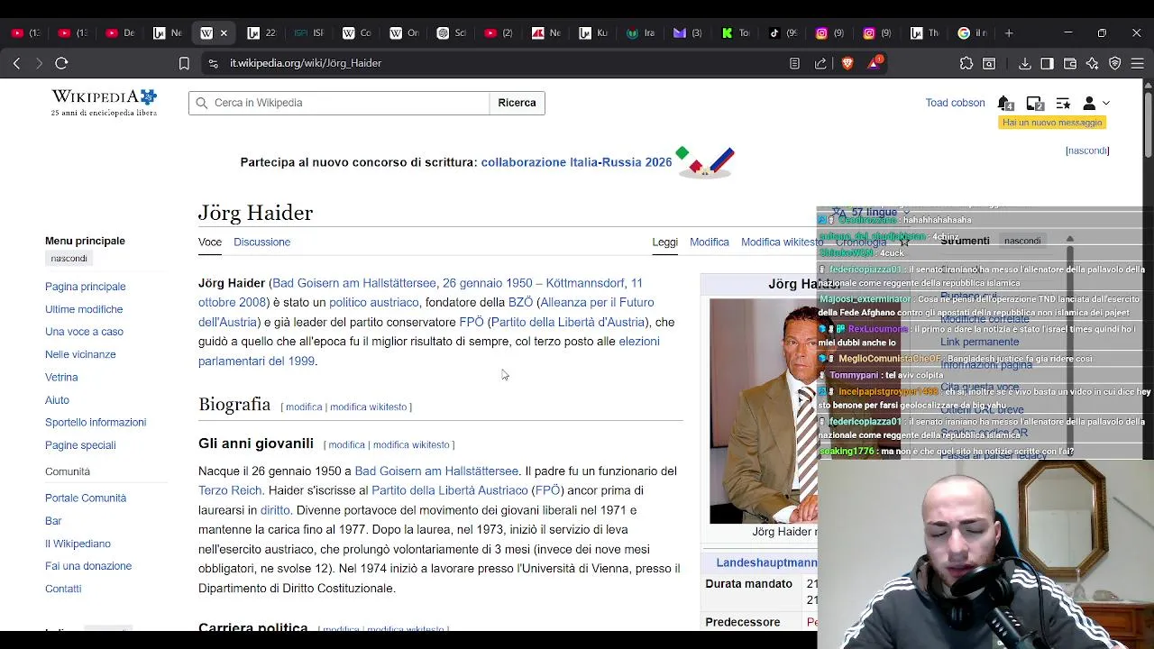The width and height of the screenshot is (1154, 649).
Task: Open the Brave Shields lion icon
Action: 847,63
